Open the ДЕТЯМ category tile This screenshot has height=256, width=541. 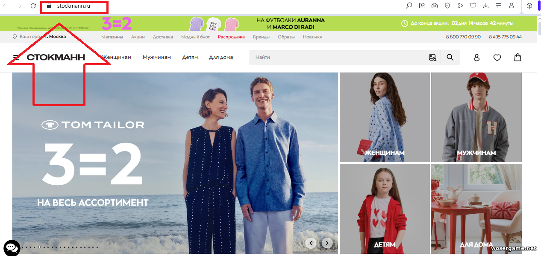(385, 209)
